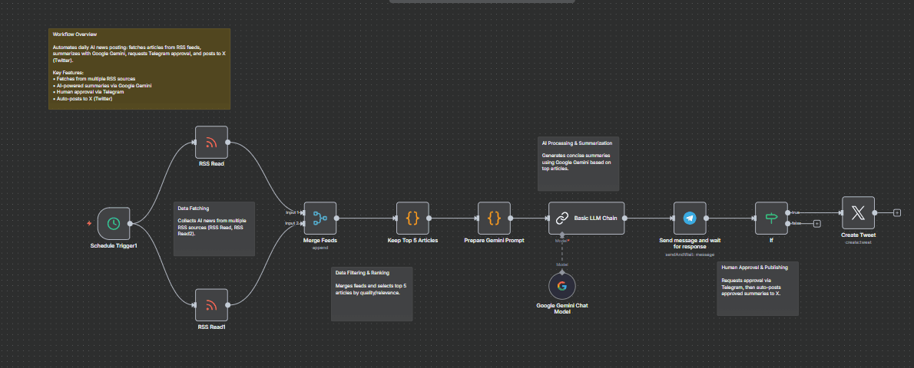The width and height of the screenshot is (914, 368).
Task: Select the Google Gemini Chat Model node
Action: pyautogui.click(x=562, y=286)
